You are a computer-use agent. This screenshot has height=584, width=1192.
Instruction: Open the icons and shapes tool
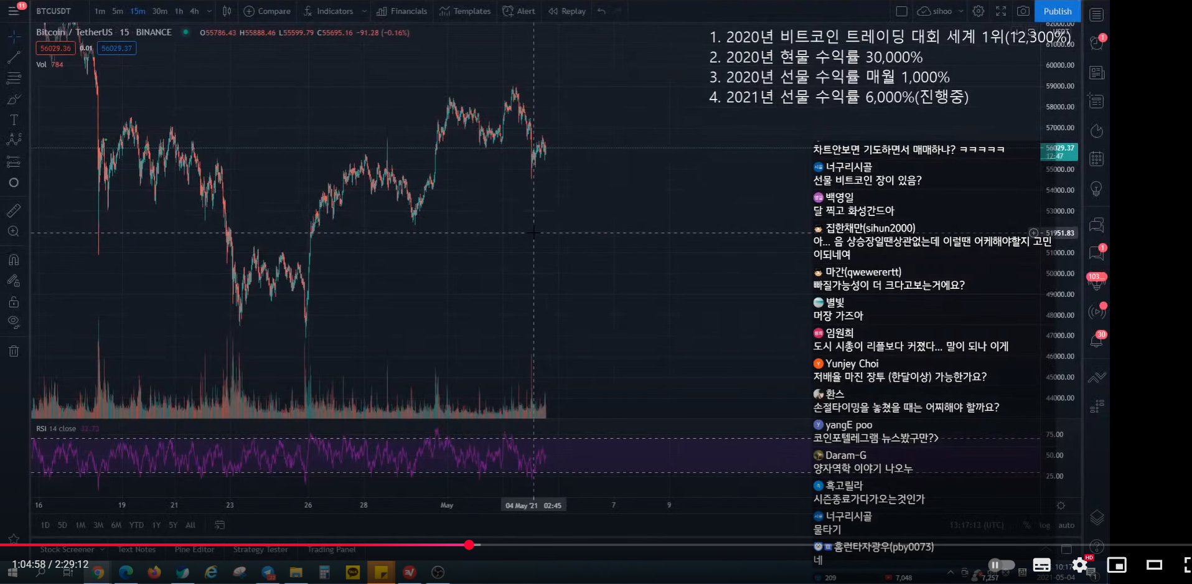coord(14,182)
